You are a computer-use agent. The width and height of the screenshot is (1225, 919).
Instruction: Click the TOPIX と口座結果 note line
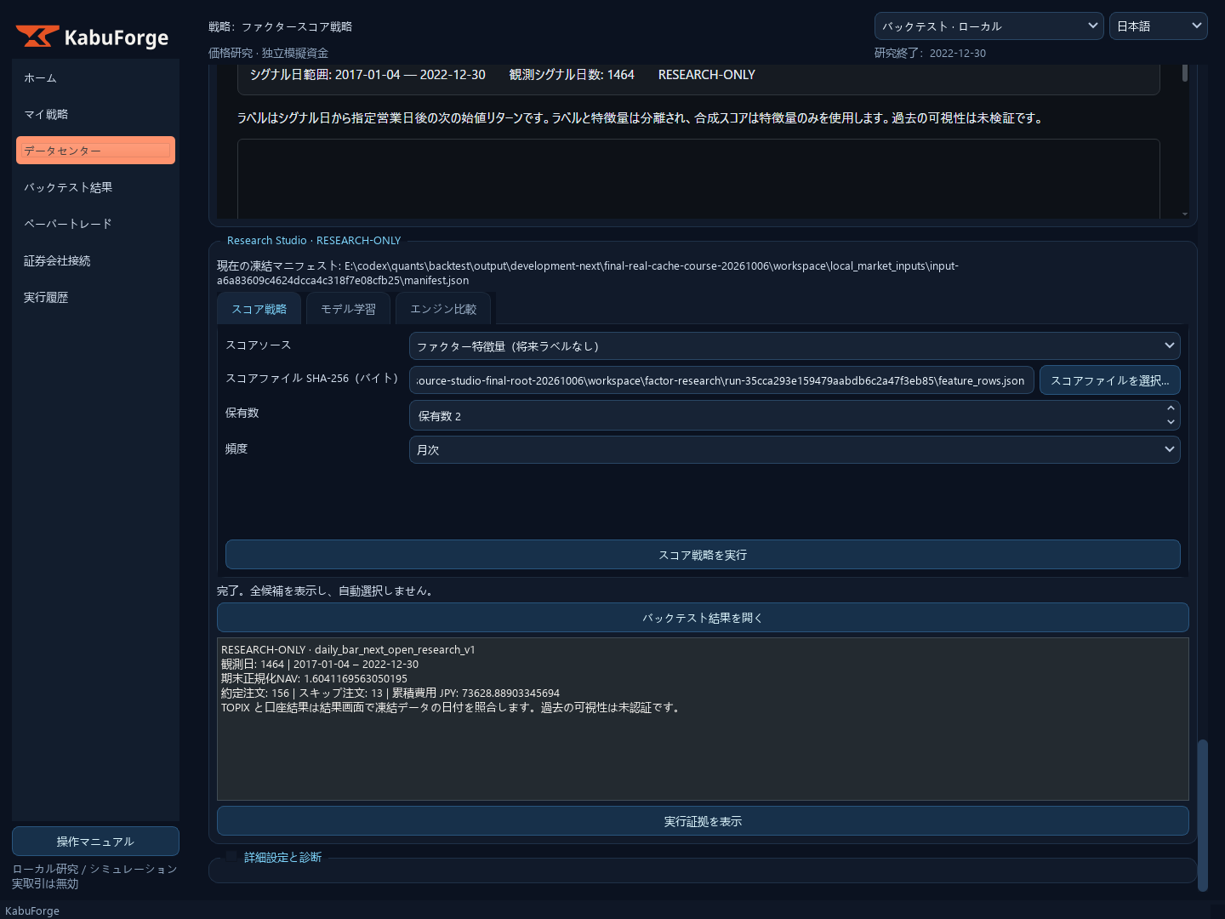pyautogui.click(x=453, y=707)
